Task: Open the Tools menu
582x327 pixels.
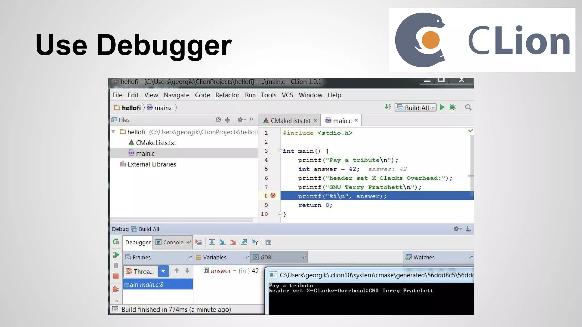Action: 269,95
